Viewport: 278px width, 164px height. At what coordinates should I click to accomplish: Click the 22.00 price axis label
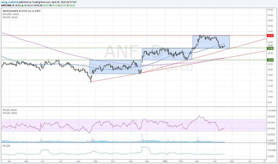pyautogui.click(x=270, y=64)
